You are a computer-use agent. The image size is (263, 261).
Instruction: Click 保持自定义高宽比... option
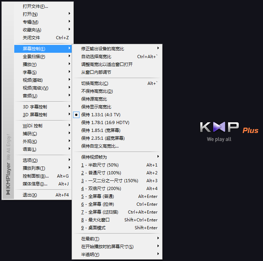tap(100, 146)
